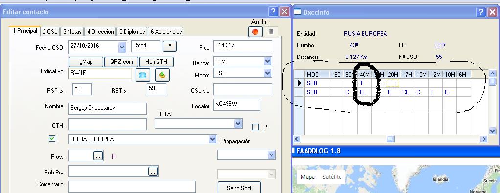Click the T cell under 12M column
The image size is (500, 193).
click(x=435, y=92)
